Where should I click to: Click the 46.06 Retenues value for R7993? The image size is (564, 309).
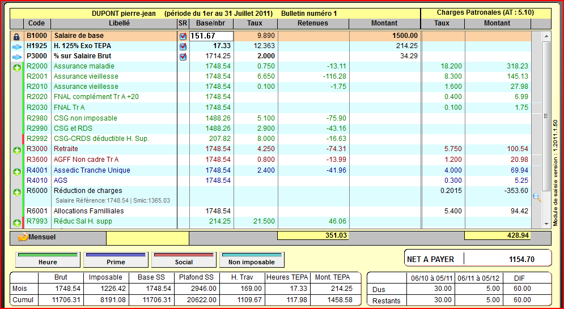337,221
